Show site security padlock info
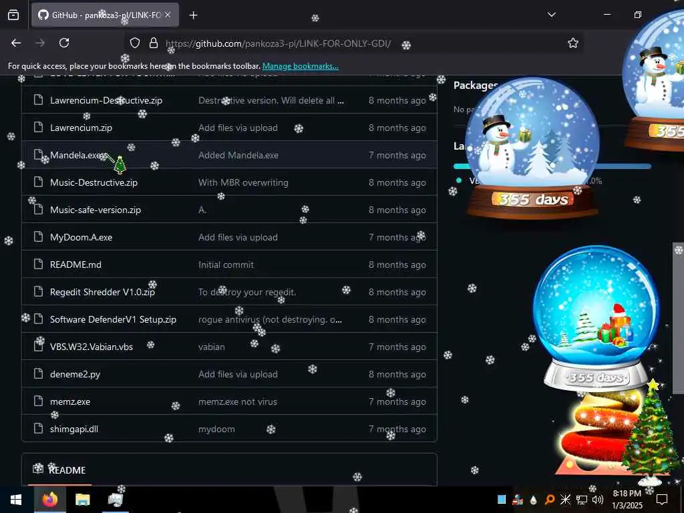The image size is (684, 513). pos(154,43)
